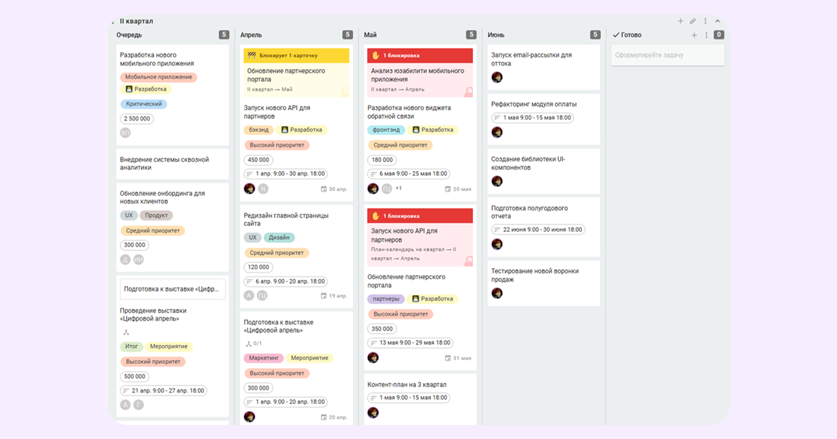Open the Блокирует 1 карточку yellow banner
837x439 pixels.
pos(296,56)
